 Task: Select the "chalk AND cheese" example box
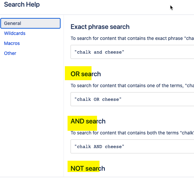coord(132,146)
